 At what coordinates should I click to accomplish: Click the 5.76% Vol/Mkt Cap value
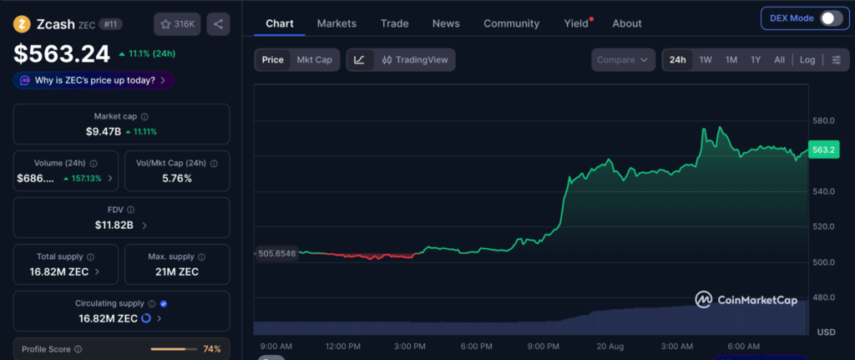177,179
